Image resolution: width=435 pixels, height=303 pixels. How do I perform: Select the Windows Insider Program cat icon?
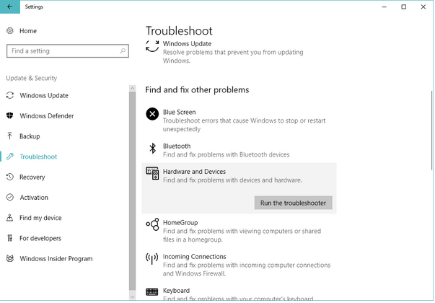(x=10, y=258)
